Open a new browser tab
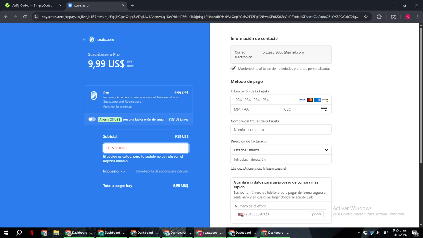Screen dimensions: 423x238 [133, 5]
